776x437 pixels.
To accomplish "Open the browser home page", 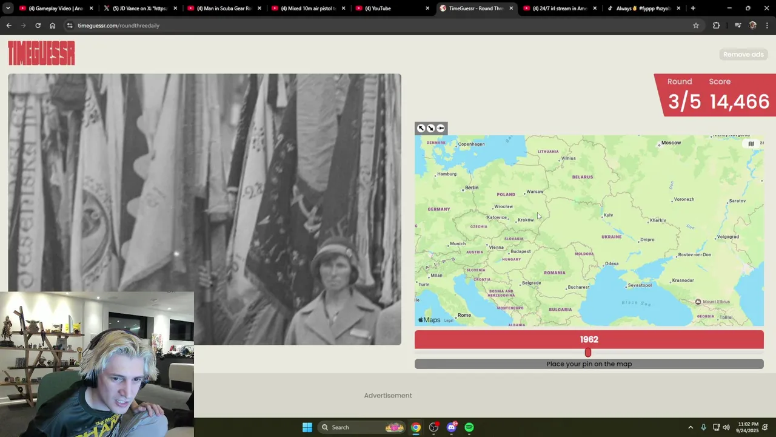I will click(x=52, y=25).
